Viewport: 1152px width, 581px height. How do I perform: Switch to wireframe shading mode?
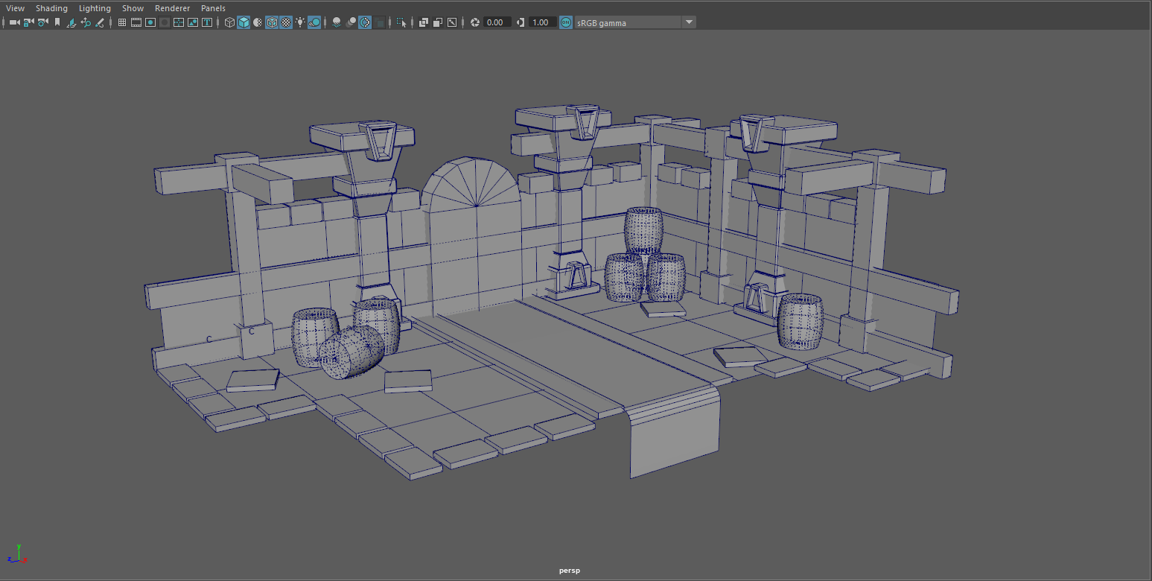pyautogui.click(x=228, y=22)
